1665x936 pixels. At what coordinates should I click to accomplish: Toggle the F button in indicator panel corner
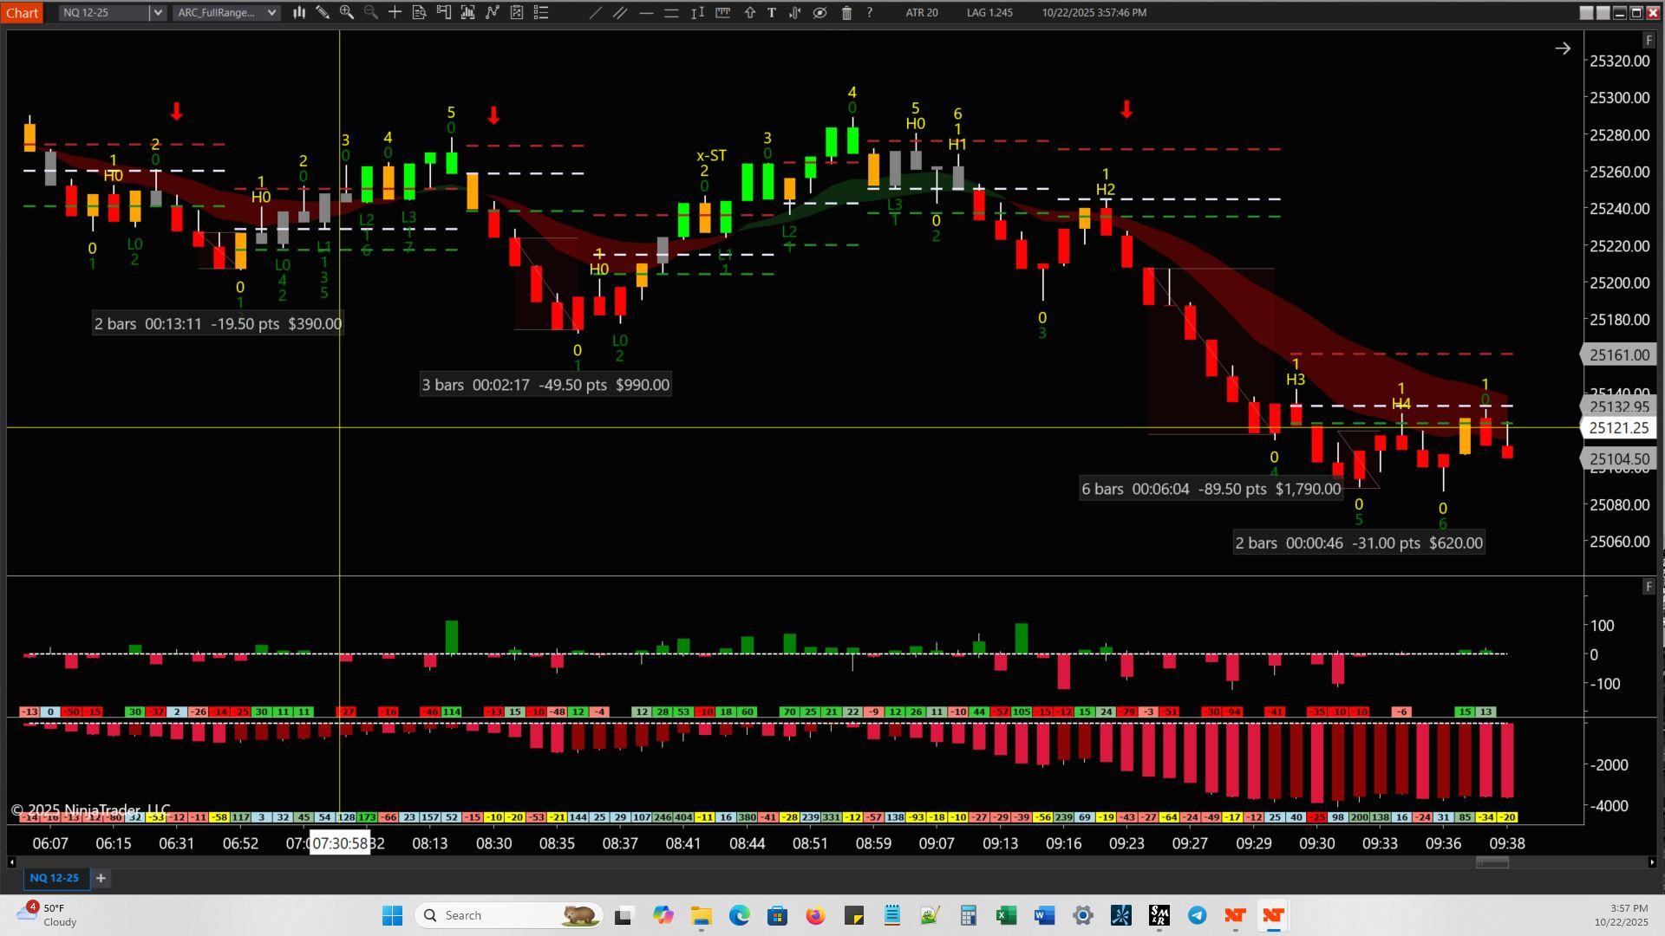tap(1649, 587)
